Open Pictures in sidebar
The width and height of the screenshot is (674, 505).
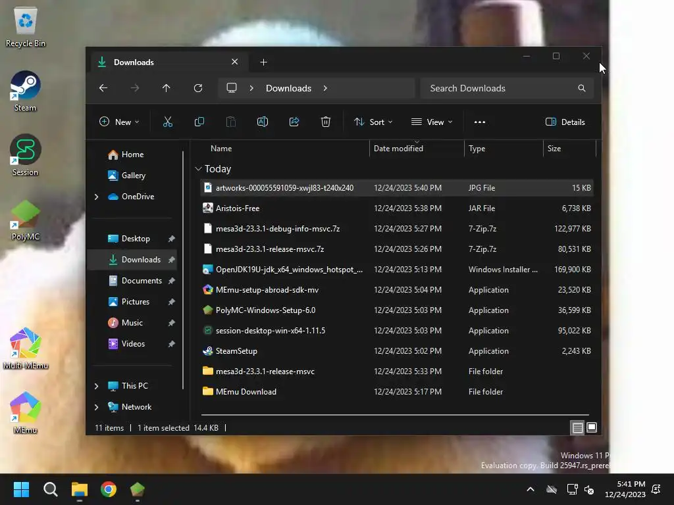coord(136,302)
